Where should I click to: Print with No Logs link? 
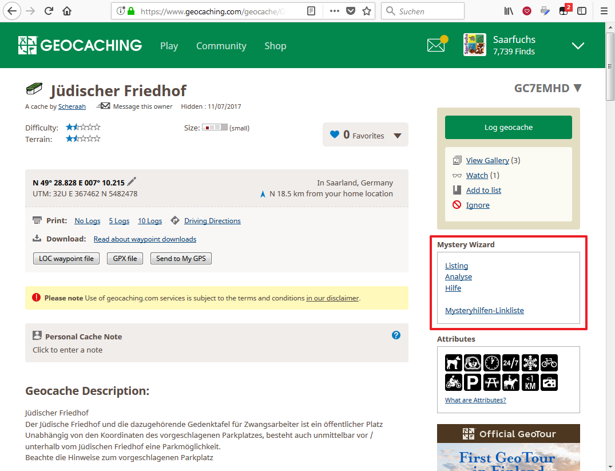click(88, 220)
